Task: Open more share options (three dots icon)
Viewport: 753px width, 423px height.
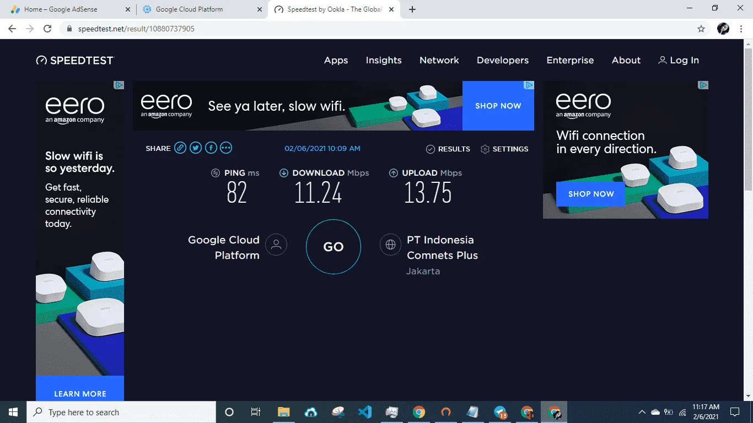Action: coord(226,148)
